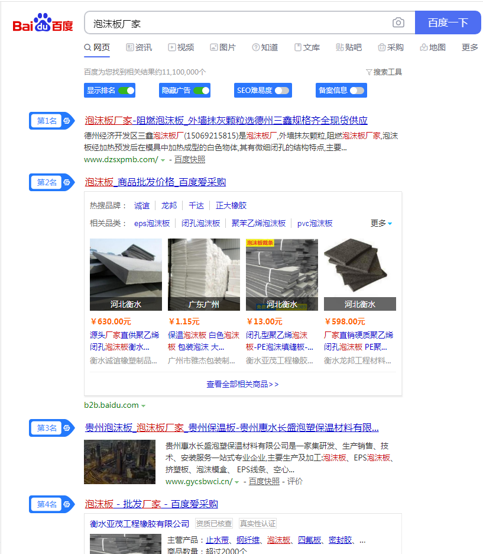Open 泡沫板 - 批发厂家 - 百度爱采购 link
The width and height of the screenshot is (483, 554).
click(x=151, y=504)
